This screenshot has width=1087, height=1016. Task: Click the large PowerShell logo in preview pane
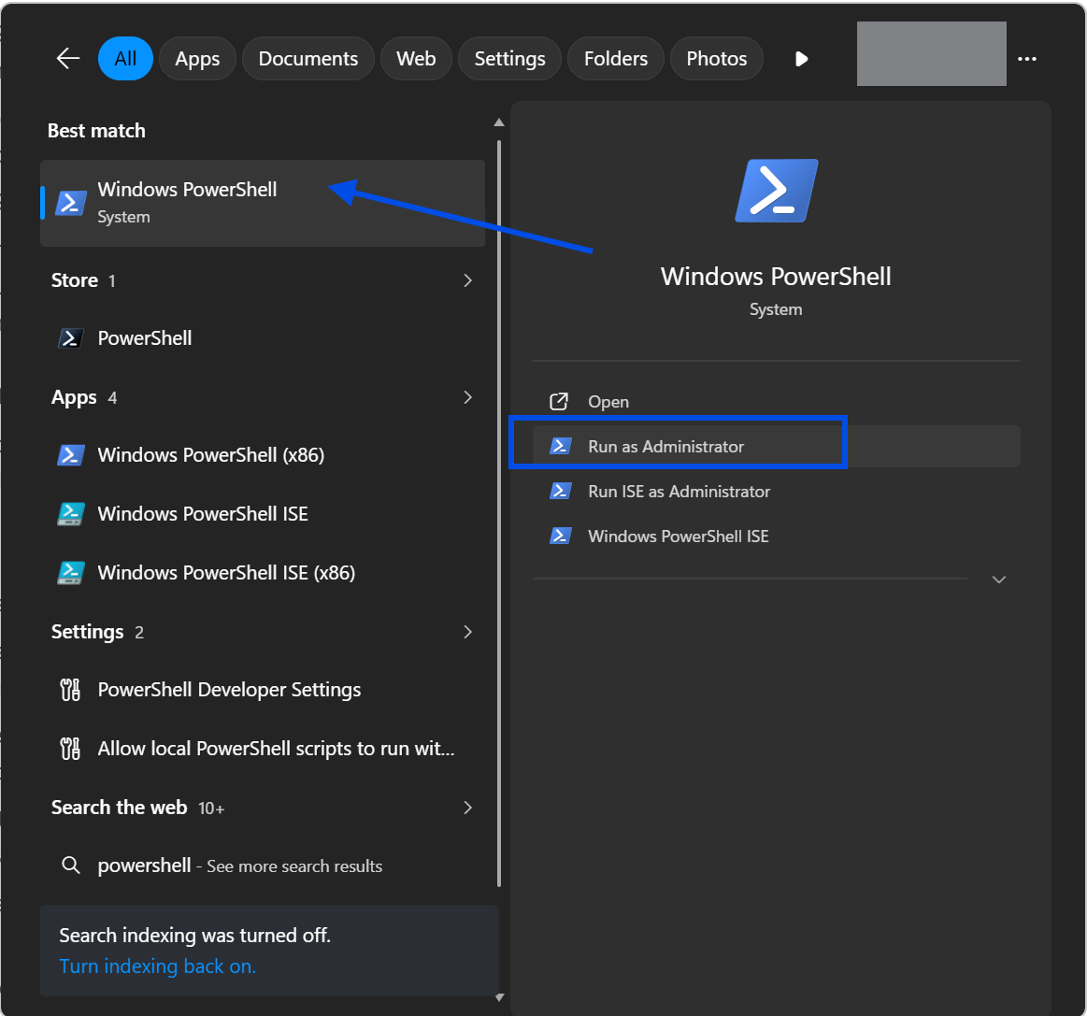(x=776, y=191)
